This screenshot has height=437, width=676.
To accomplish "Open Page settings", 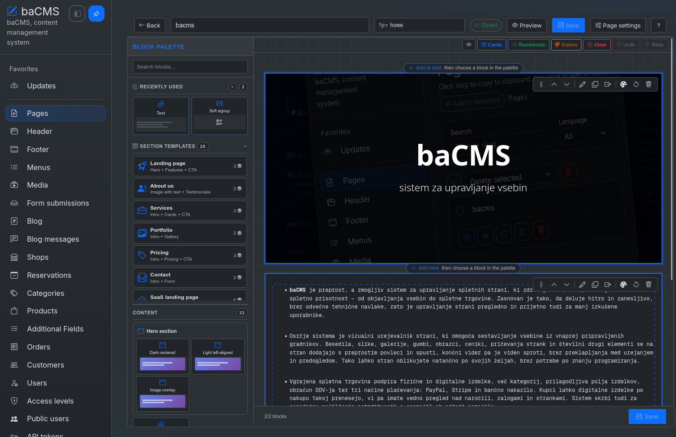I will coord(618,25).
